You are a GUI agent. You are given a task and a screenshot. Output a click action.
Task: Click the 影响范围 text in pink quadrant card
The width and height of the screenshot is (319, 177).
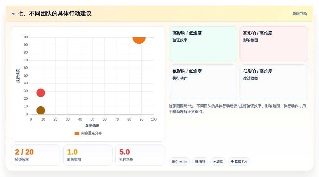click(250, 40)
